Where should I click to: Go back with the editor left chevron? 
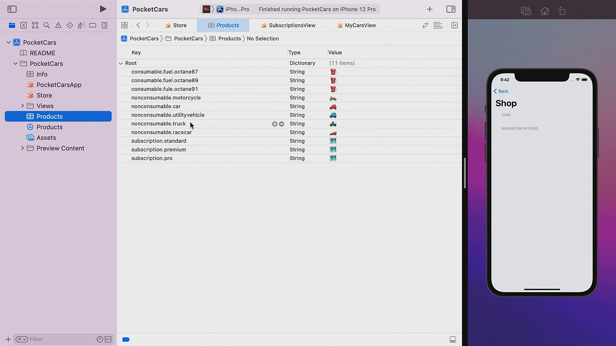138,25
